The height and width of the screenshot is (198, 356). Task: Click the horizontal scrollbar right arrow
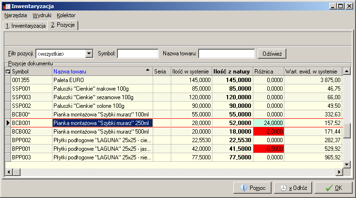tap(339, 172)
